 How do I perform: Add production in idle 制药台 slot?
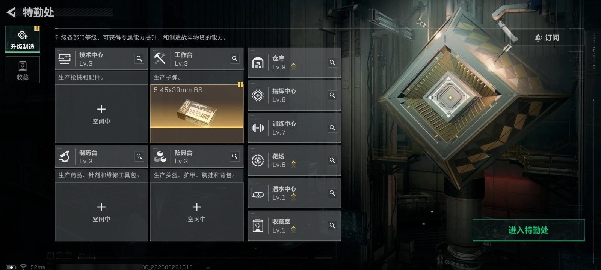pyautogui.click(x=101, y=211)
